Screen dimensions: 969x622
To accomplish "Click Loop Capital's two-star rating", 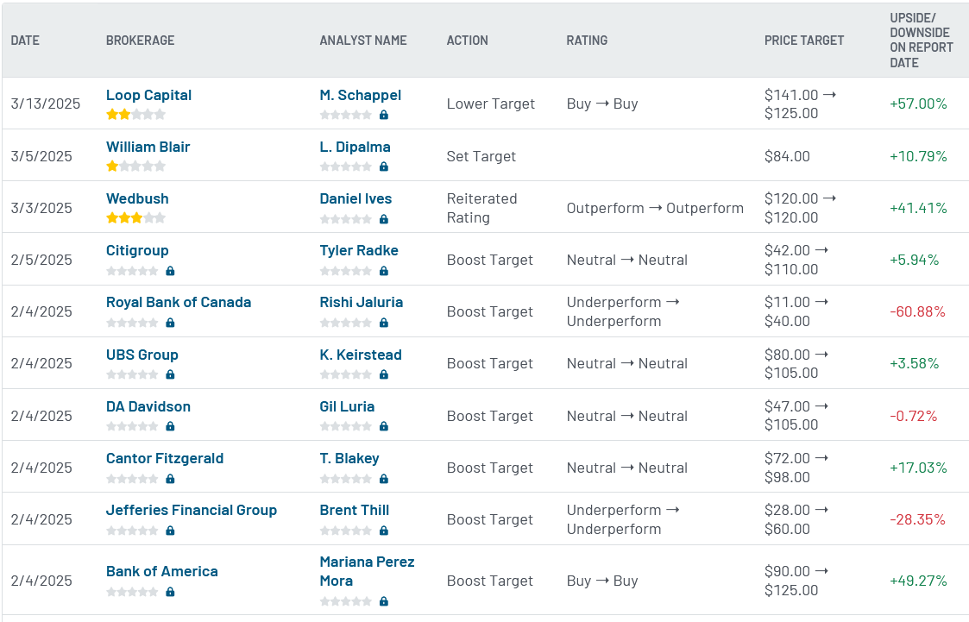I will click(136, 114).
